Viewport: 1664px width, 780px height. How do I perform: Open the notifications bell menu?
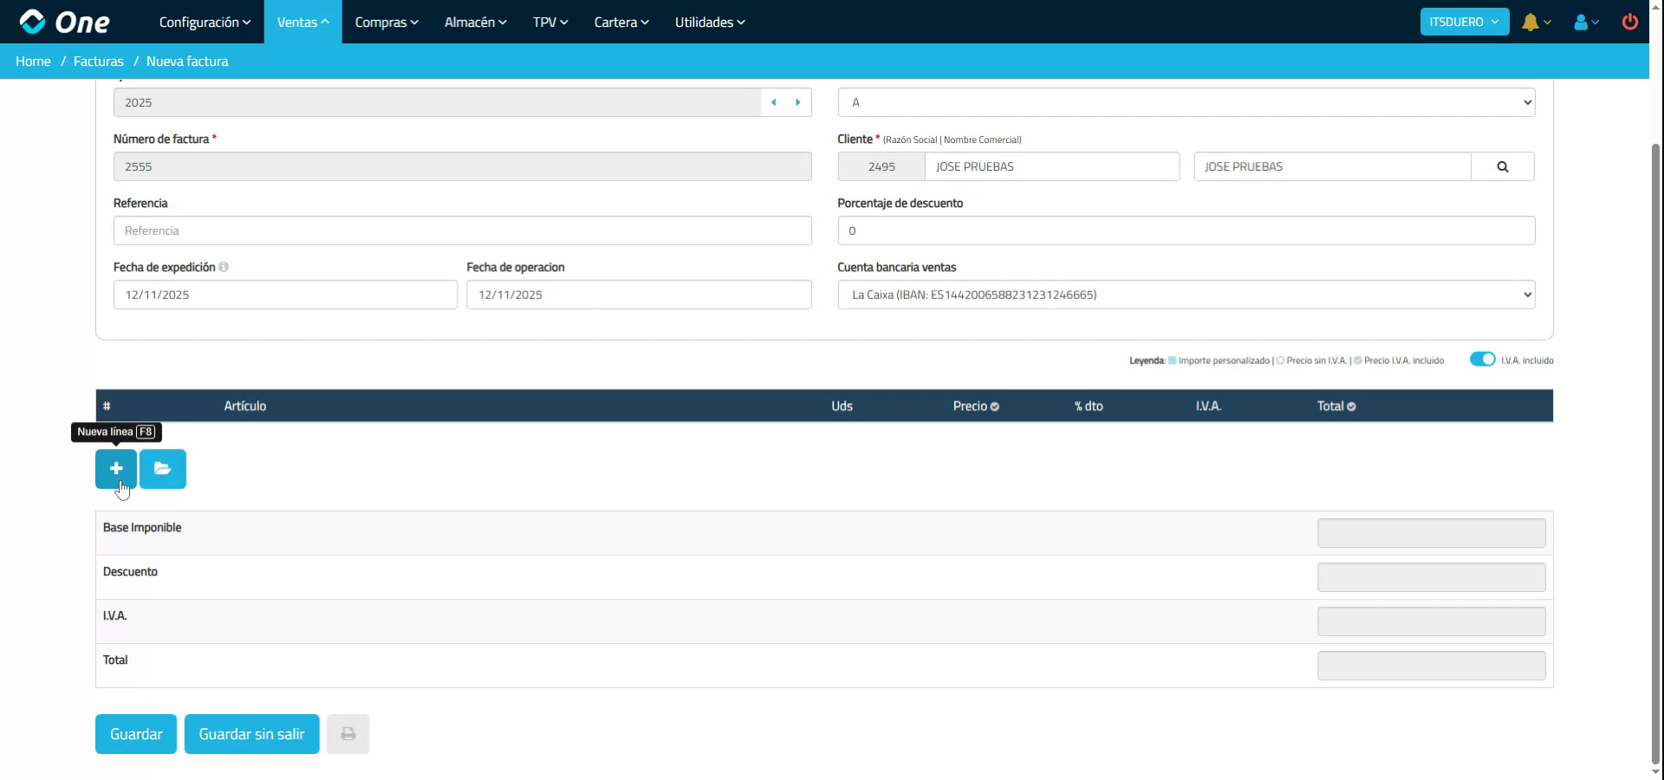(x=1532, y=22)
